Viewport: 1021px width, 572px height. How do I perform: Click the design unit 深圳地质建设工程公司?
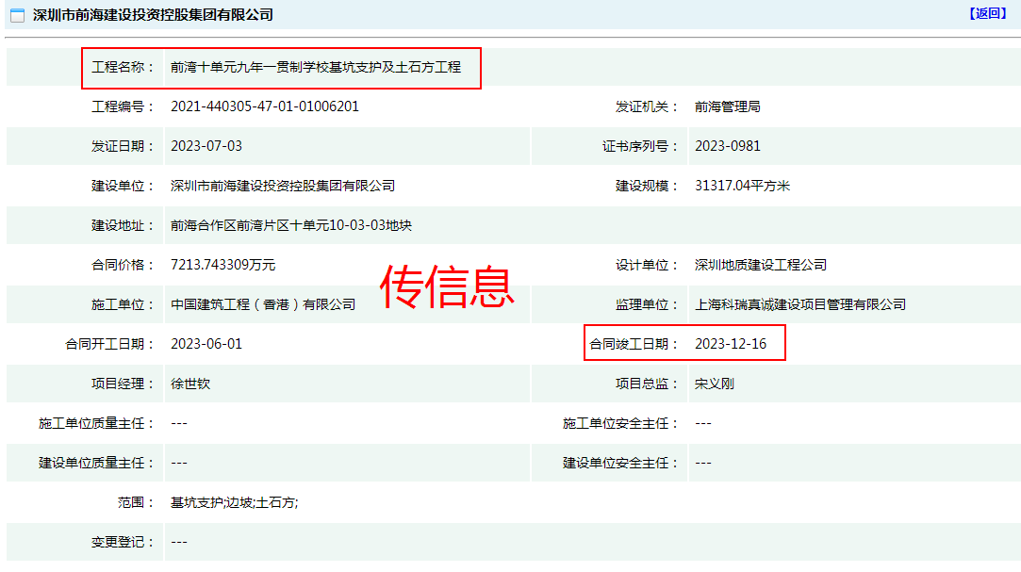(761, 265)
